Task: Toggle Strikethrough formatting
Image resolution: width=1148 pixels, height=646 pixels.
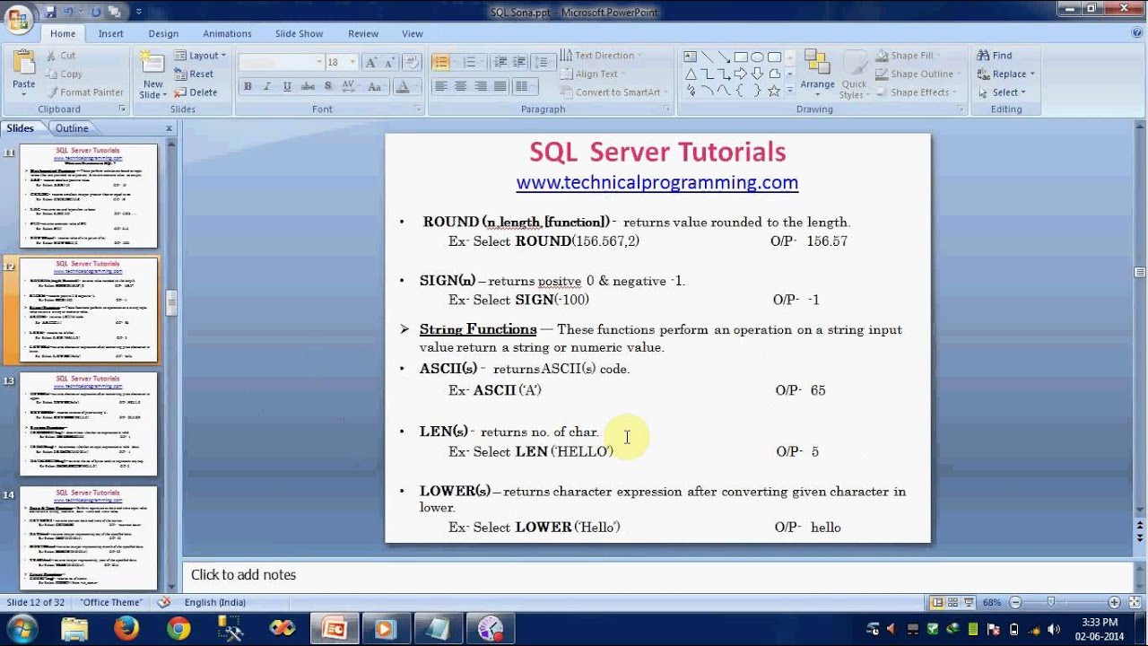Action: click(308, 87)
